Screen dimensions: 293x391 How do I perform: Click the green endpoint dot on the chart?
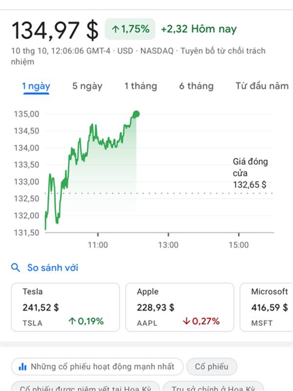coord(136,114)
